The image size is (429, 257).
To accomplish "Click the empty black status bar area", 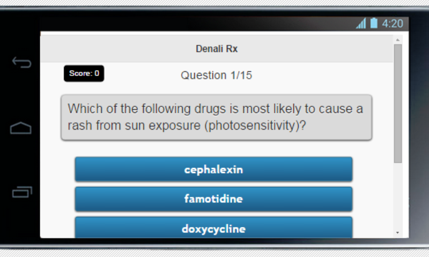I will [197, 24].
